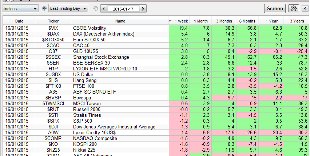Sort by the 1 Year column header
310x156 pixels.
click(271, 21)
